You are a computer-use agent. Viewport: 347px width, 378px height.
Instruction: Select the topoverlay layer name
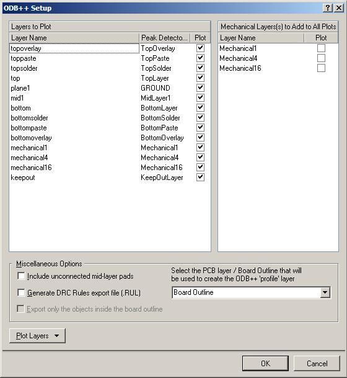[26, 48]
